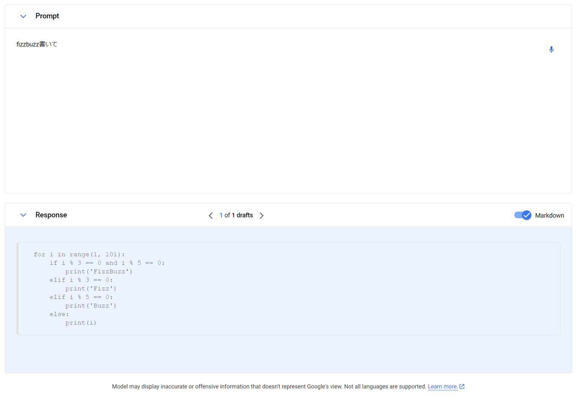Click the fizzbuzz prompt text to edit it
The image size is (576, 397).
pos(37,44)
